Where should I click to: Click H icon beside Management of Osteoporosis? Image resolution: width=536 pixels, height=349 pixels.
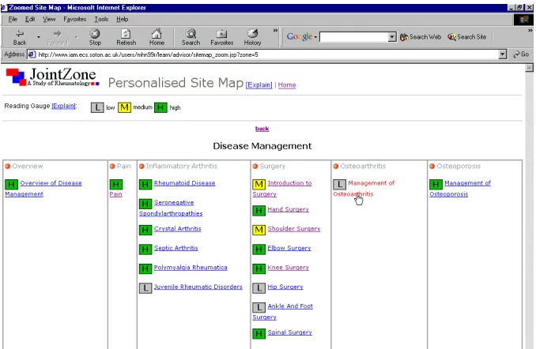pos(436,185)
